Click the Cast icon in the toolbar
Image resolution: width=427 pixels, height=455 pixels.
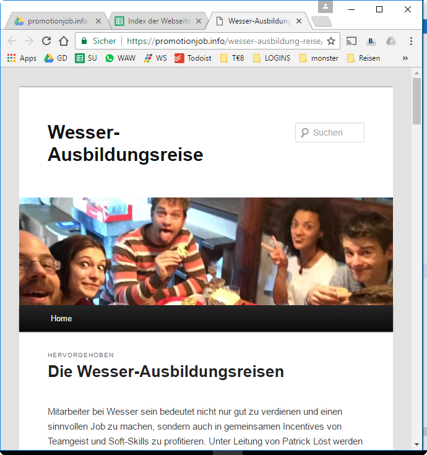coord(352,41)
